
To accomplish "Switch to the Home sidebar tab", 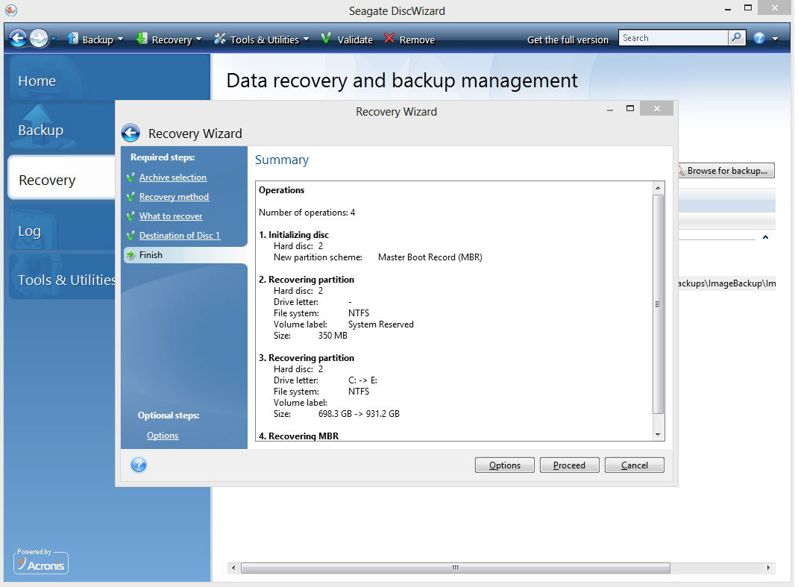I will (37, 81).
